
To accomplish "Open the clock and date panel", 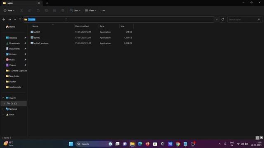I will tap(256, 144).
